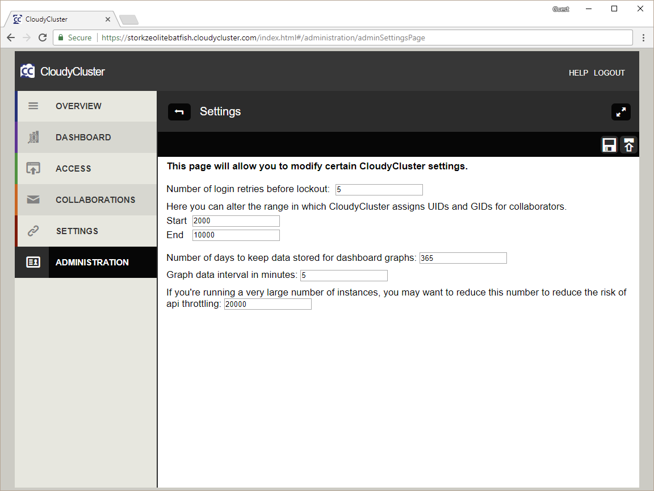Open the Chrome three-dot menu

644,38
